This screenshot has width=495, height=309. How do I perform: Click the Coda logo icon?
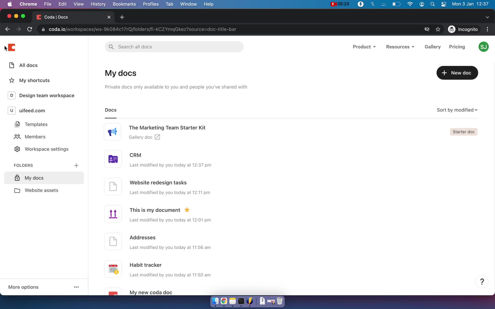coord(12,47)
